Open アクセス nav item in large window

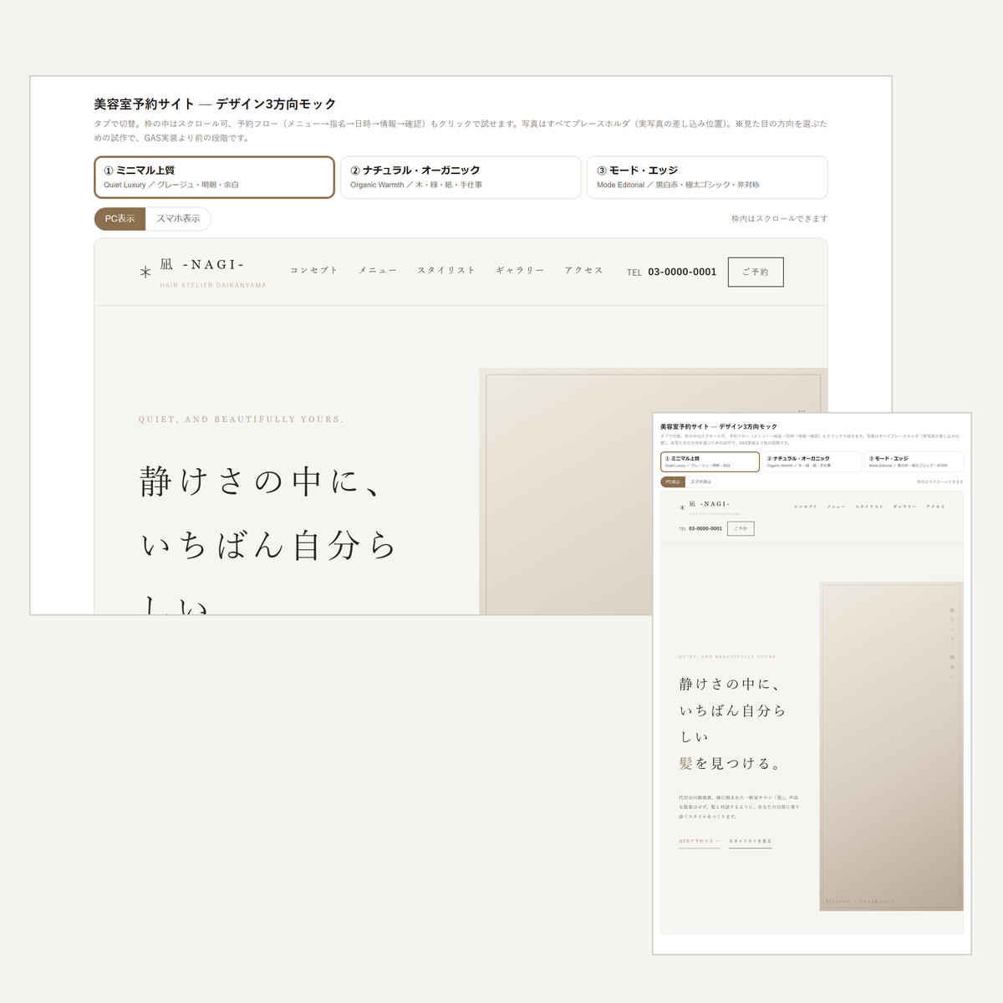(x=583, y=270)
